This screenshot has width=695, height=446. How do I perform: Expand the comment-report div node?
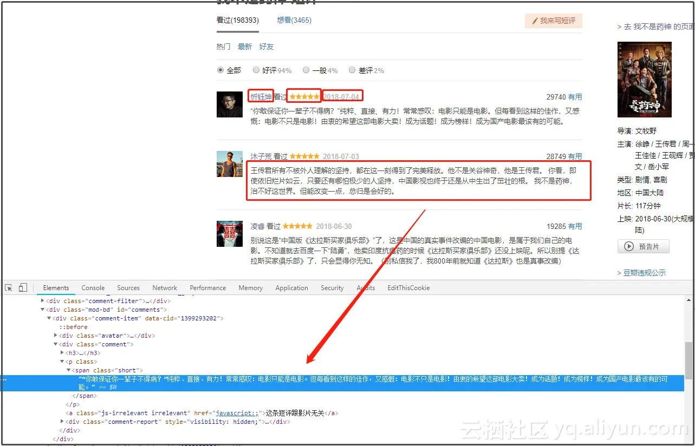(62, 421)
